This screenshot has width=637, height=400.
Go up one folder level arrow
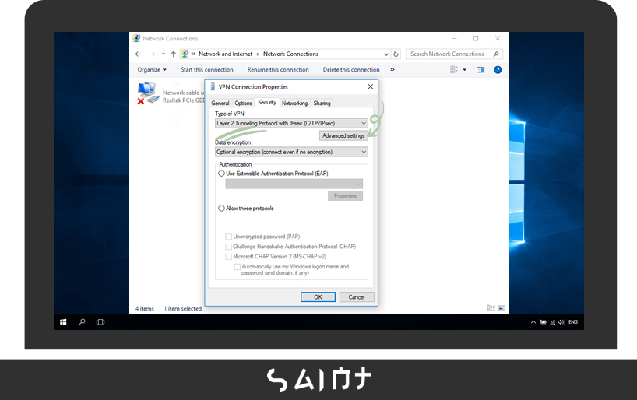pyautogui.click(x=173, y=54)
